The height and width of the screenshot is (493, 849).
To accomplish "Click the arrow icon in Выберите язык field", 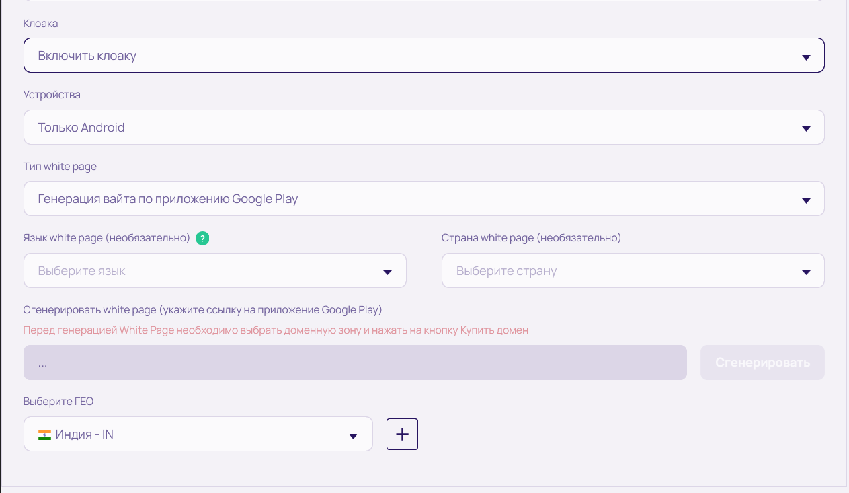I will (387, 272).
